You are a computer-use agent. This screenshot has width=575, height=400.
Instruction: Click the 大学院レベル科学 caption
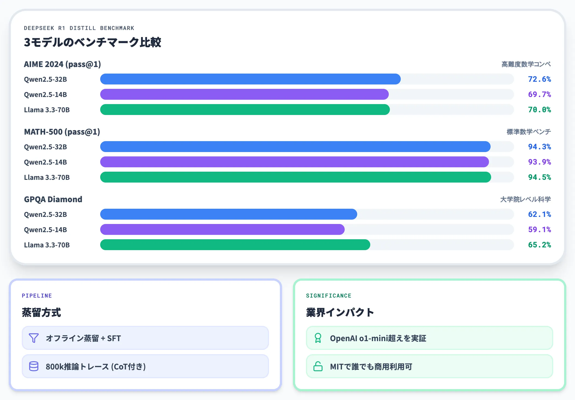pos(525,199)
